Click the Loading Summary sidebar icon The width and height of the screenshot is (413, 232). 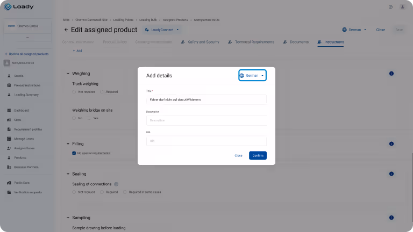click(9, 95)
